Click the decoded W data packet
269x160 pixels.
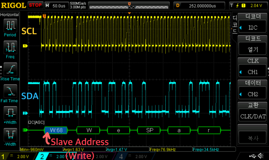pyautogui.click(x=88, y=130)
